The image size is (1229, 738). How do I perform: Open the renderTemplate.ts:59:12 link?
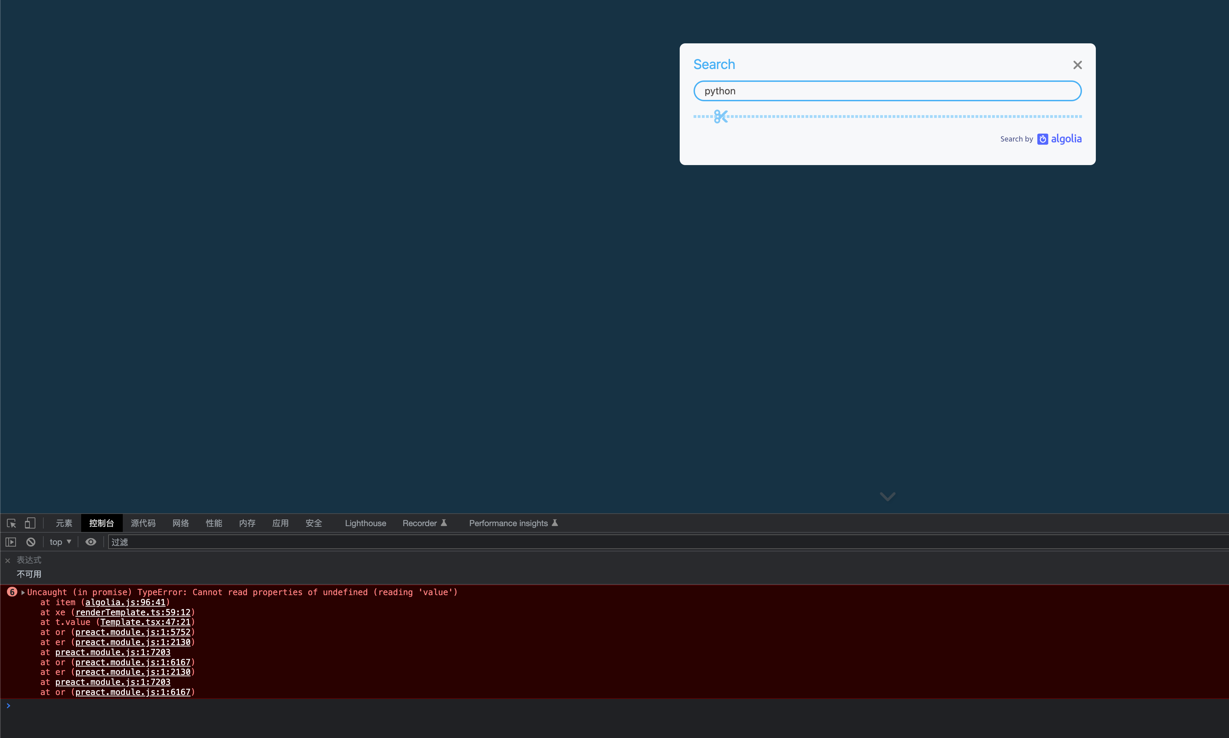133,612
